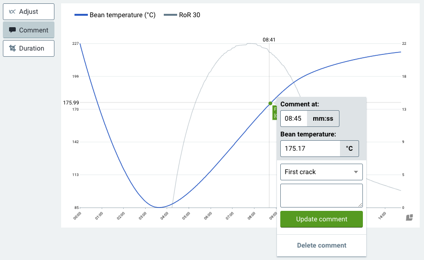Edit the Comment at time field
Viewport: 424px width, 260px height.
(x=293, y=118)
